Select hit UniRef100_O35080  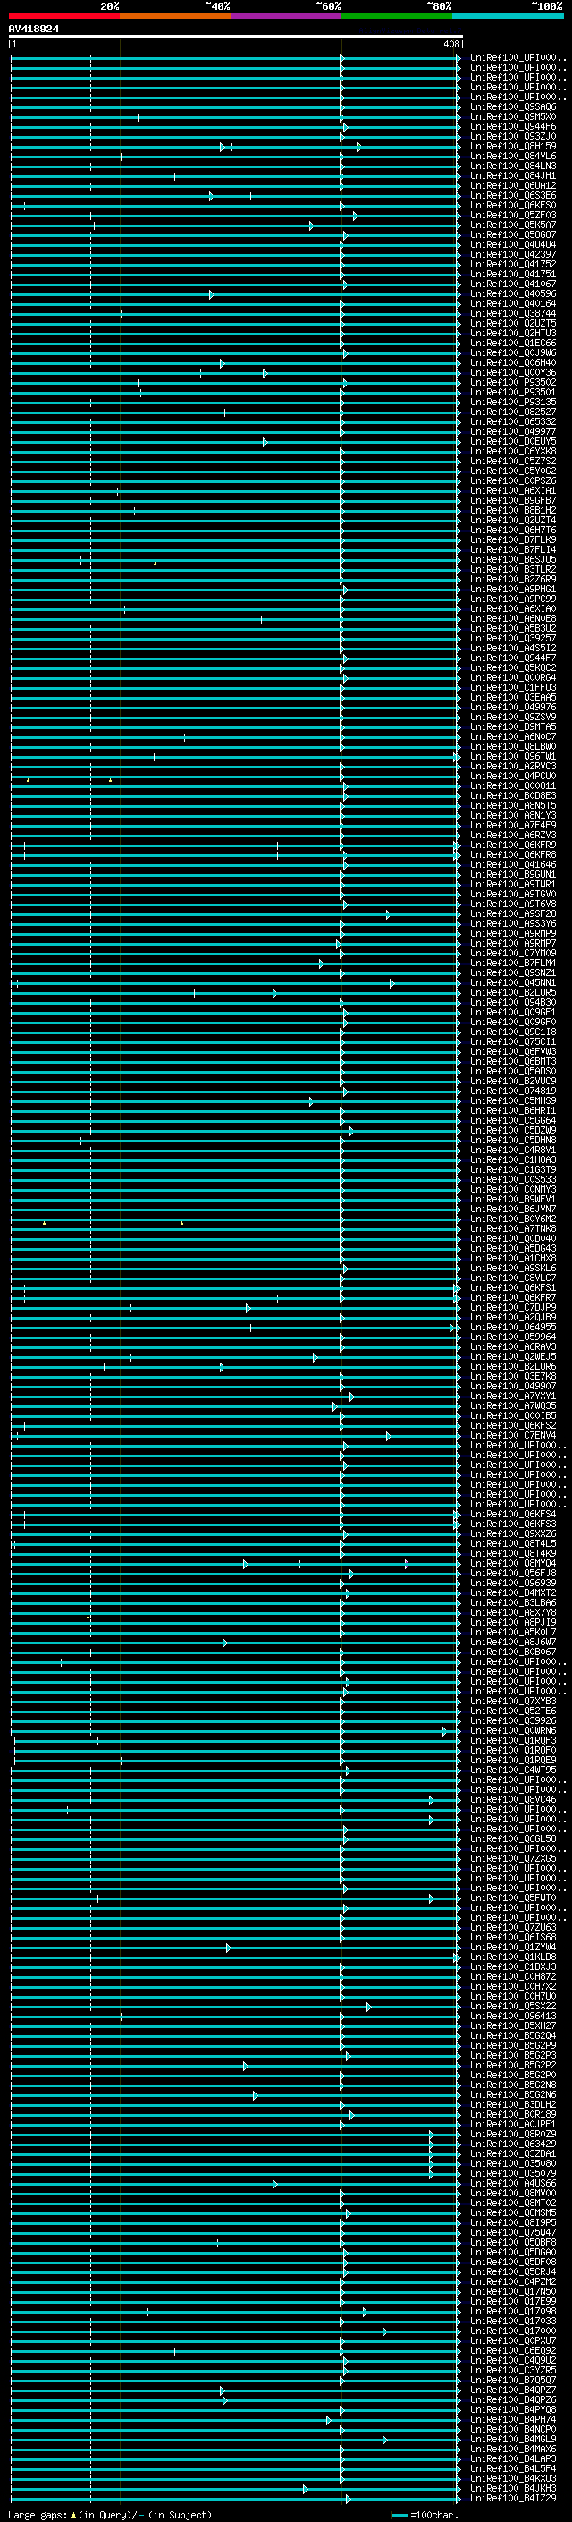(x=513, y=2163)
